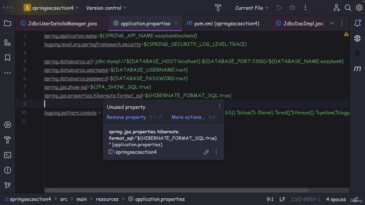Open the Maven tool window
365x205 pixels.
tap(358, 68)
